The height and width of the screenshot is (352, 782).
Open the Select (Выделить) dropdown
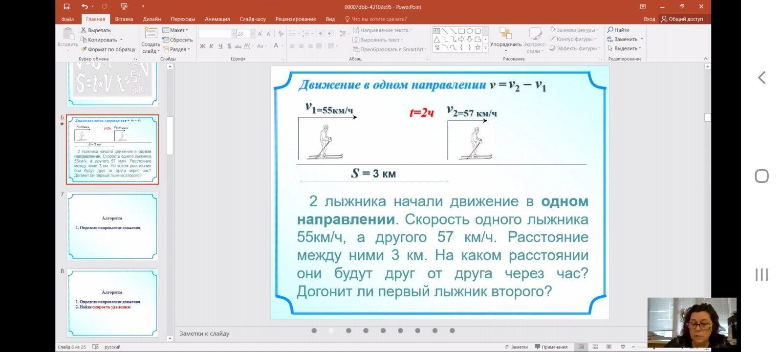[x=624, y=48]
